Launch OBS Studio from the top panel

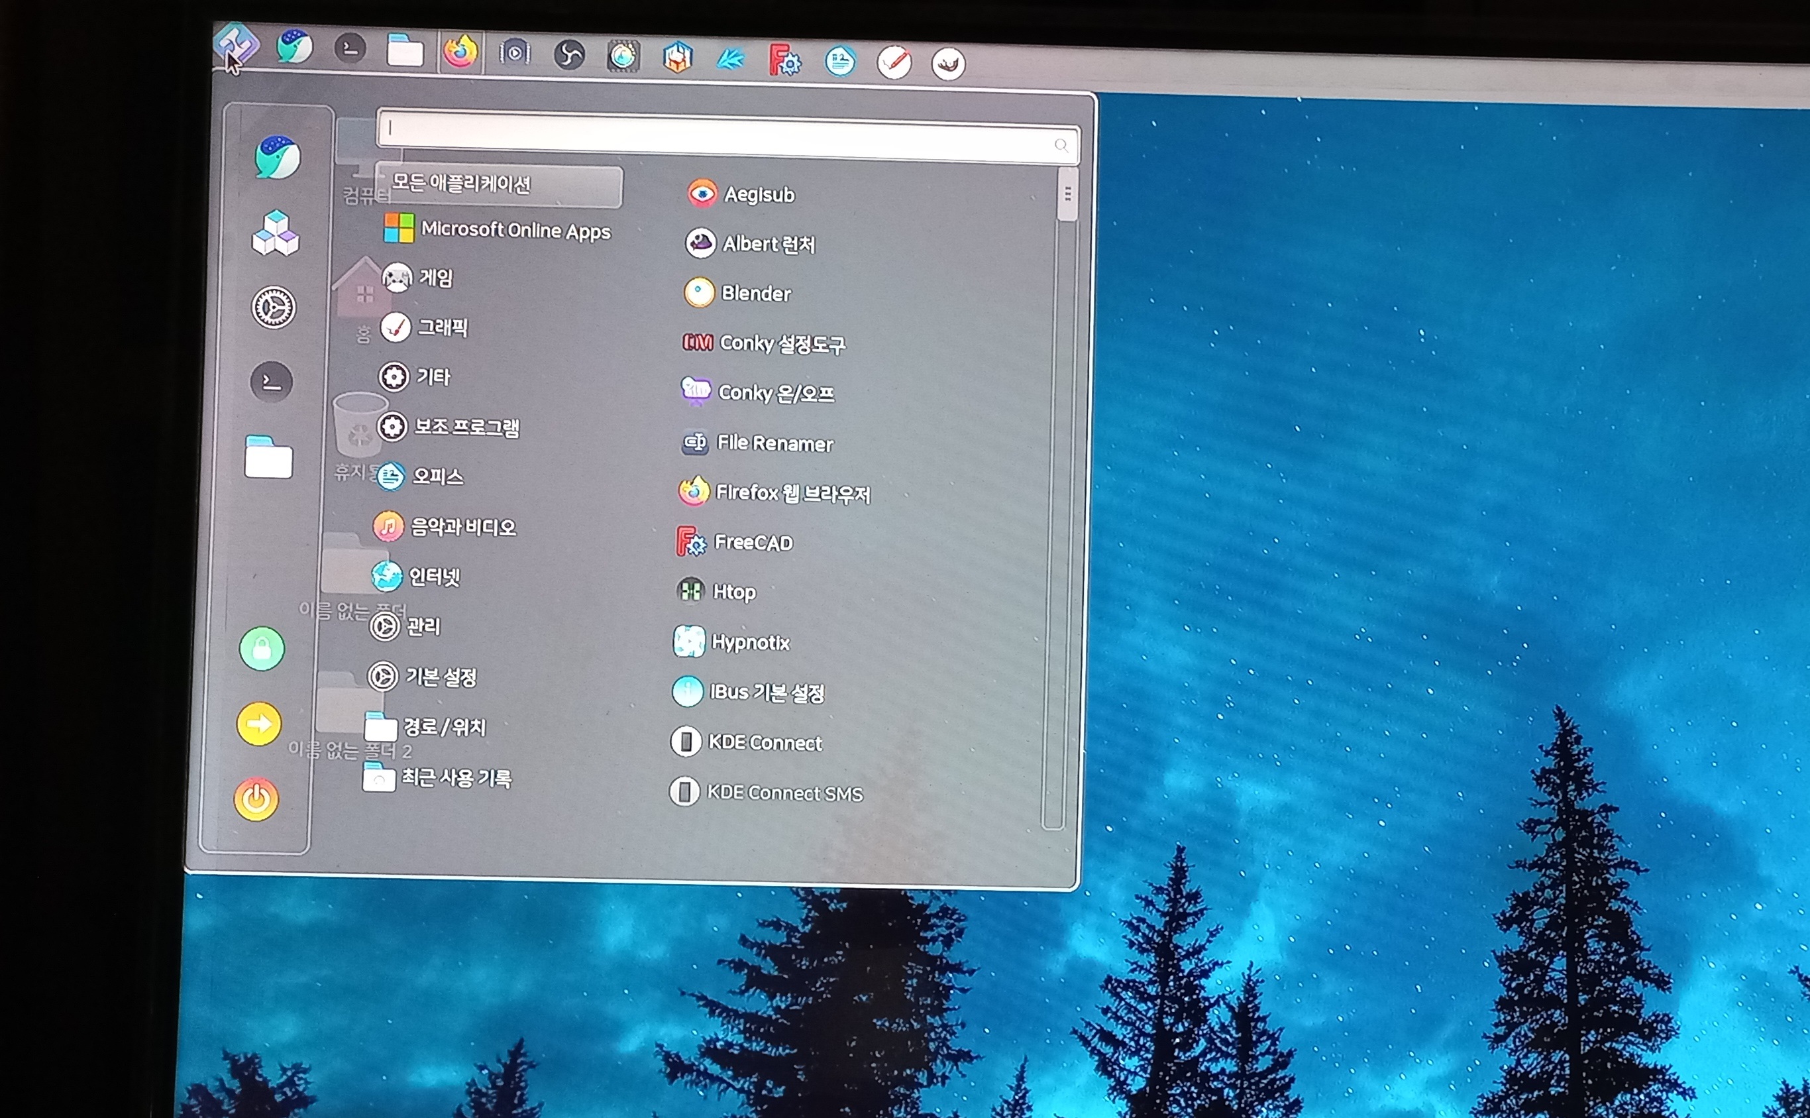tap(569, 55)
